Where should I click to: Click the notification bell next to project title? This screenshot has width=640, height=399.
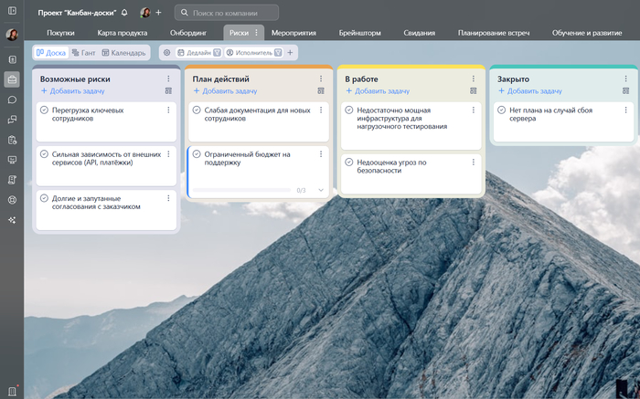(124, 13)
